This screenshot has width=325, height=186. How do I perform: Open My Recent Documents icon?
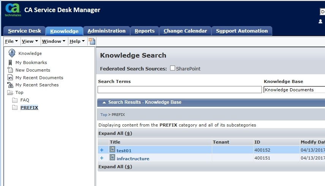[x=10, y=78]
